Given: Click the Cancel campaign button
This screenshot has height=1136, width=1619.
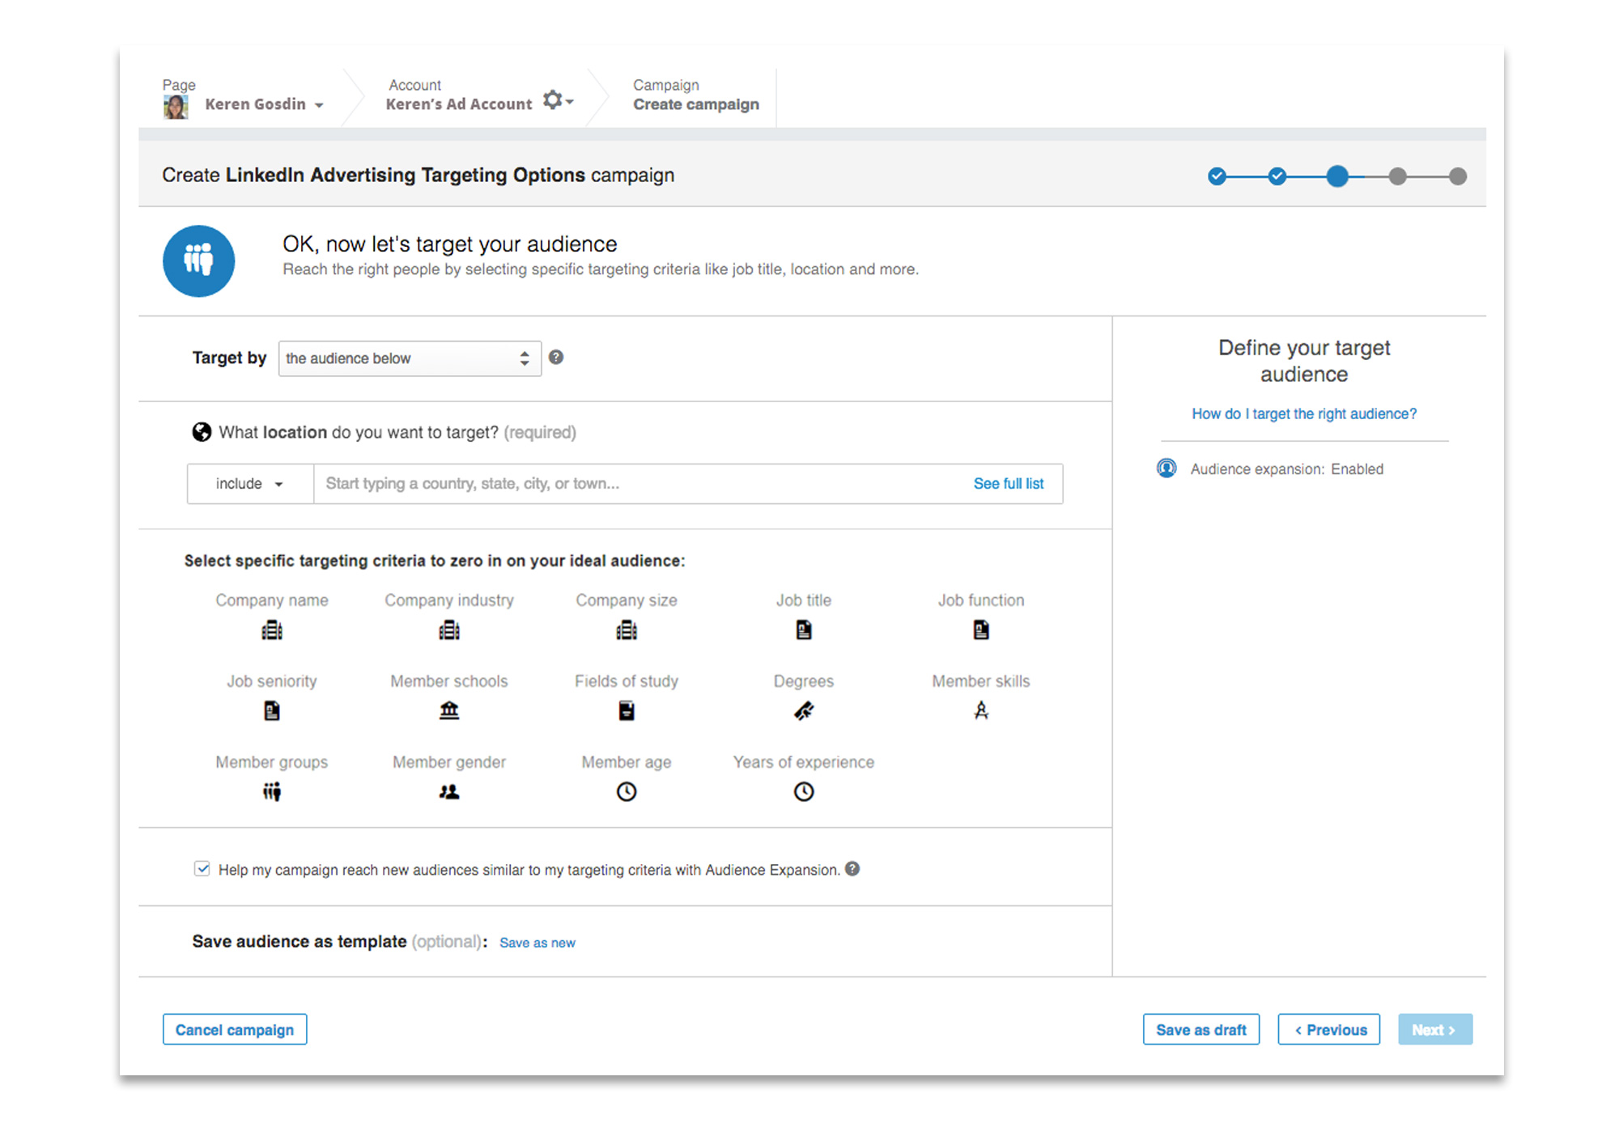Looking at the screenshot, I should [235, 1029].
